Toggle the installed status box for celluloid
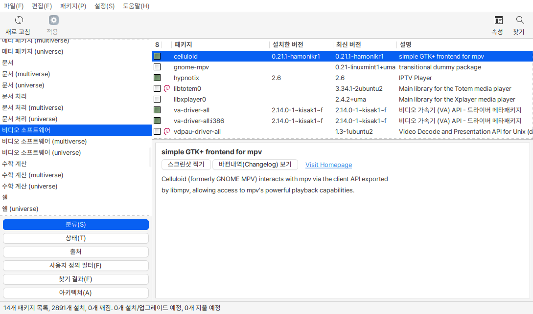Screen dimensions: 533x314 pos(157,56)
